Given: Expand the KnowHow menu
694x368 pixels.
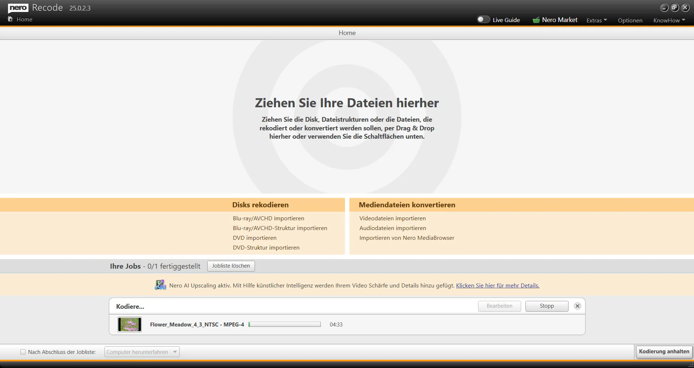Looking at the screenshot, I should coord(669,20).
